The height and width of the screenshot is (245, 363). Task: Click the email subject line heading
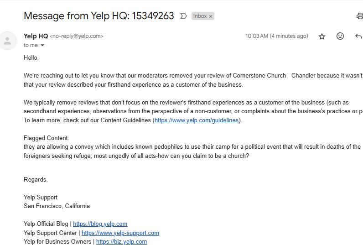[x=99, y=16]
